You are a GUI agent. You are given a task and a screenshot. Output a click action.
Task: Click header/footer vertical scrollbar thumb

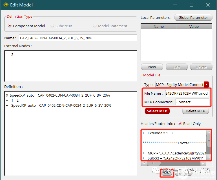(x=209, y=141)
